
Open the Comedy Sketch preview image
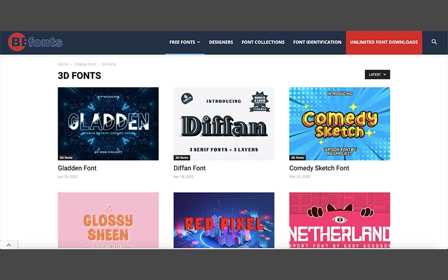point(339,124)
